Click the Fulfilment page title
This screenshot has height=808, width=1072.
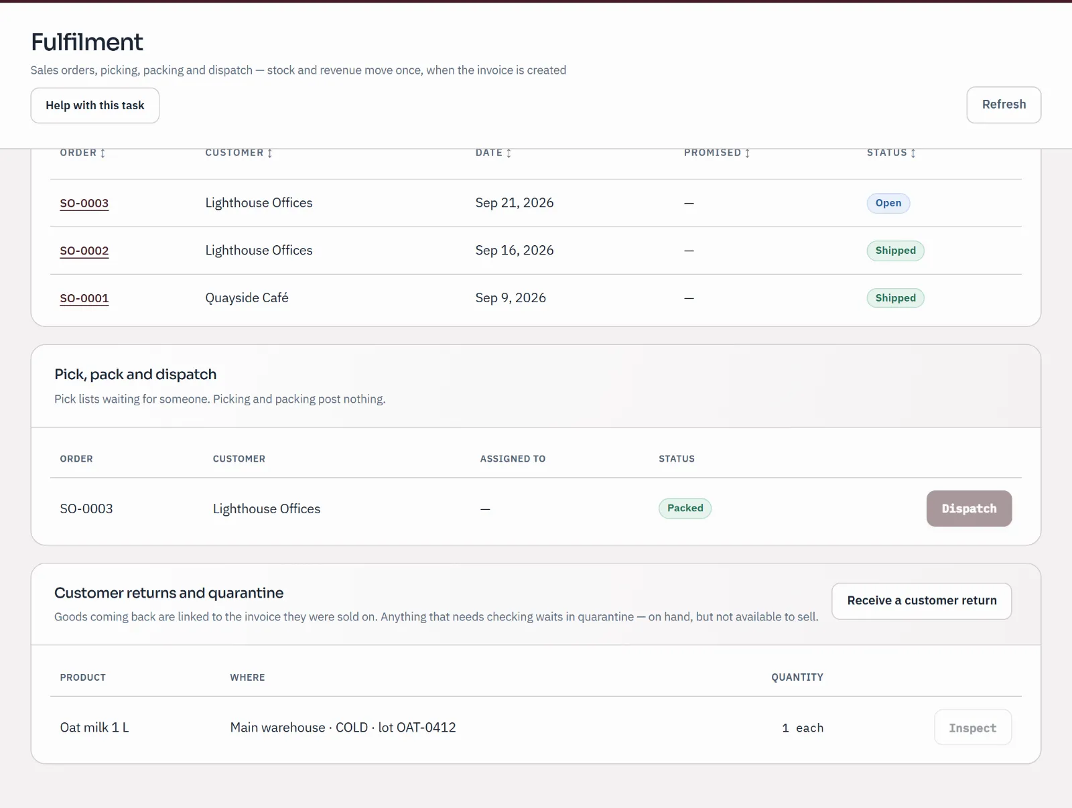click(87, 42)
